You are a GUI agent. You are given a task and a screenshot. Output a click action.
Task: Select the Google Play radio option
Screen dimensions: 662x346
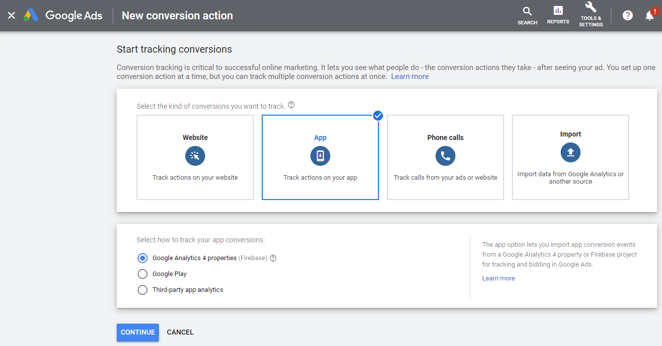(x=143, y=274)
